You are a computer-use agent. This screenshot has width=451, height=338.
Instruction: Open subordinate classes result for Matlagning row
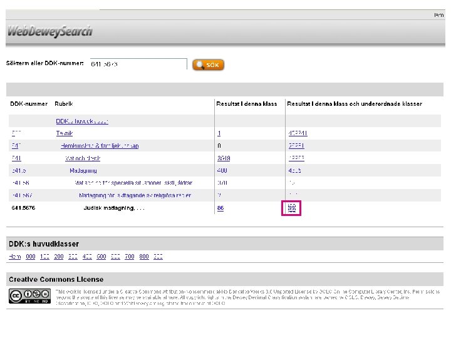pos(294,171)
